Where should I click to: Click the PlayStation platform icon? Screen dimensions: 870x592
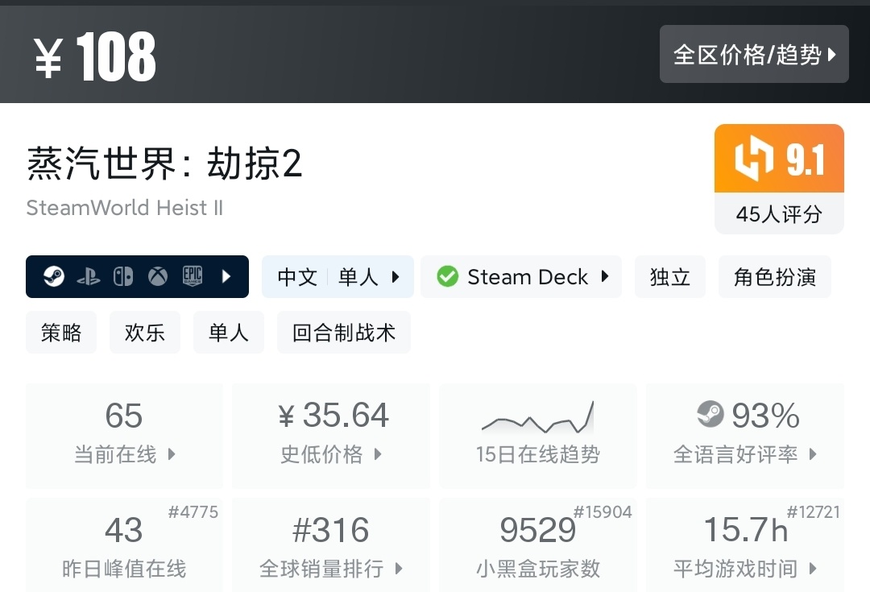point(89,277)
